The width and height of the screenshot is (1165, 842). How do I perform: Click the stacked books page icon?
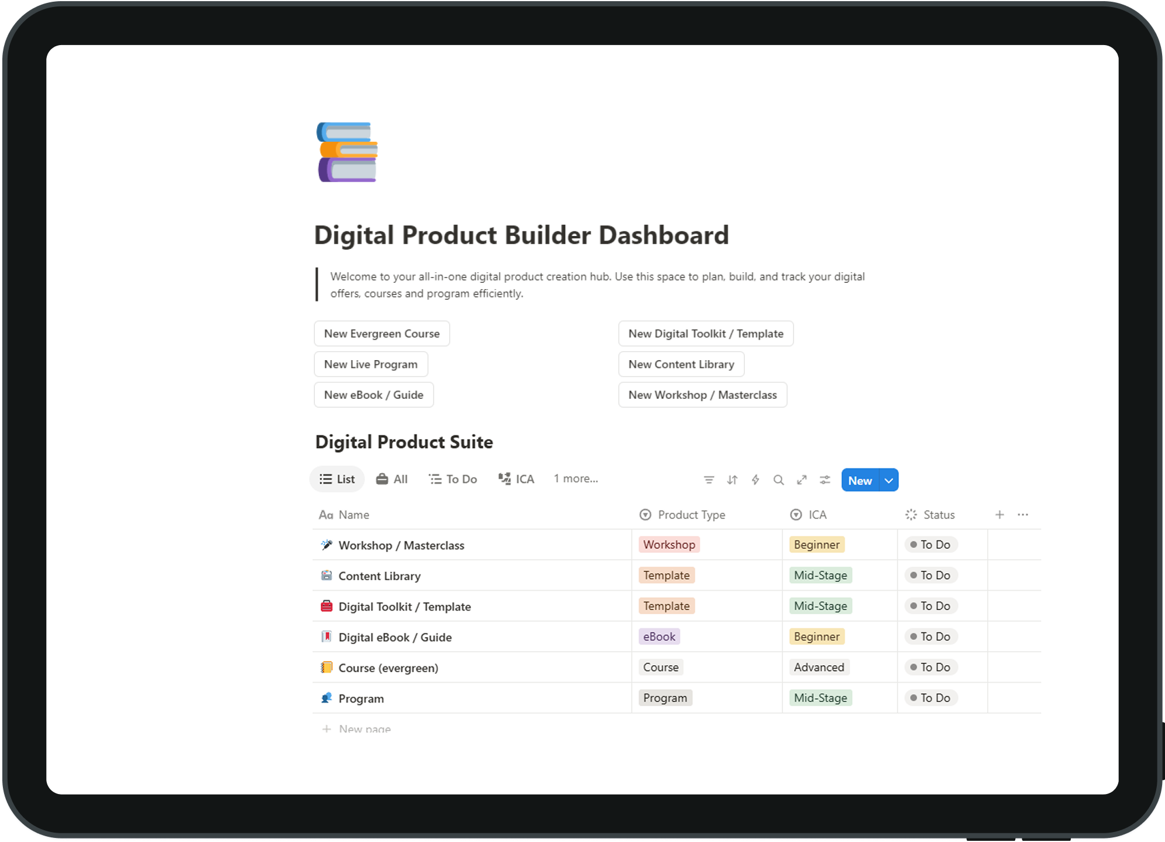348,152
